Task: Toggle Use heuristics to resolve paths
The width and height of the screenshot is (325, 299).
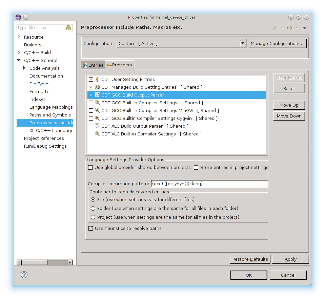Action: pos(90,228)
